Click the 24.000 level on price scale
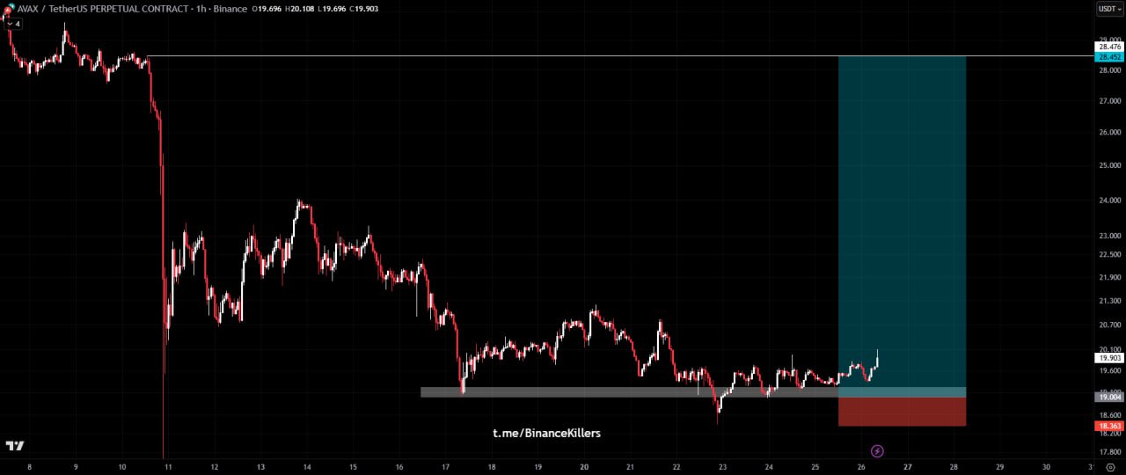This screenshot has width=1126, height=475. tap(1108, 201)
